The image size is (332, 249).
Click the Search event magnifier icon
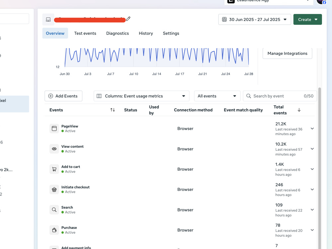54,209
